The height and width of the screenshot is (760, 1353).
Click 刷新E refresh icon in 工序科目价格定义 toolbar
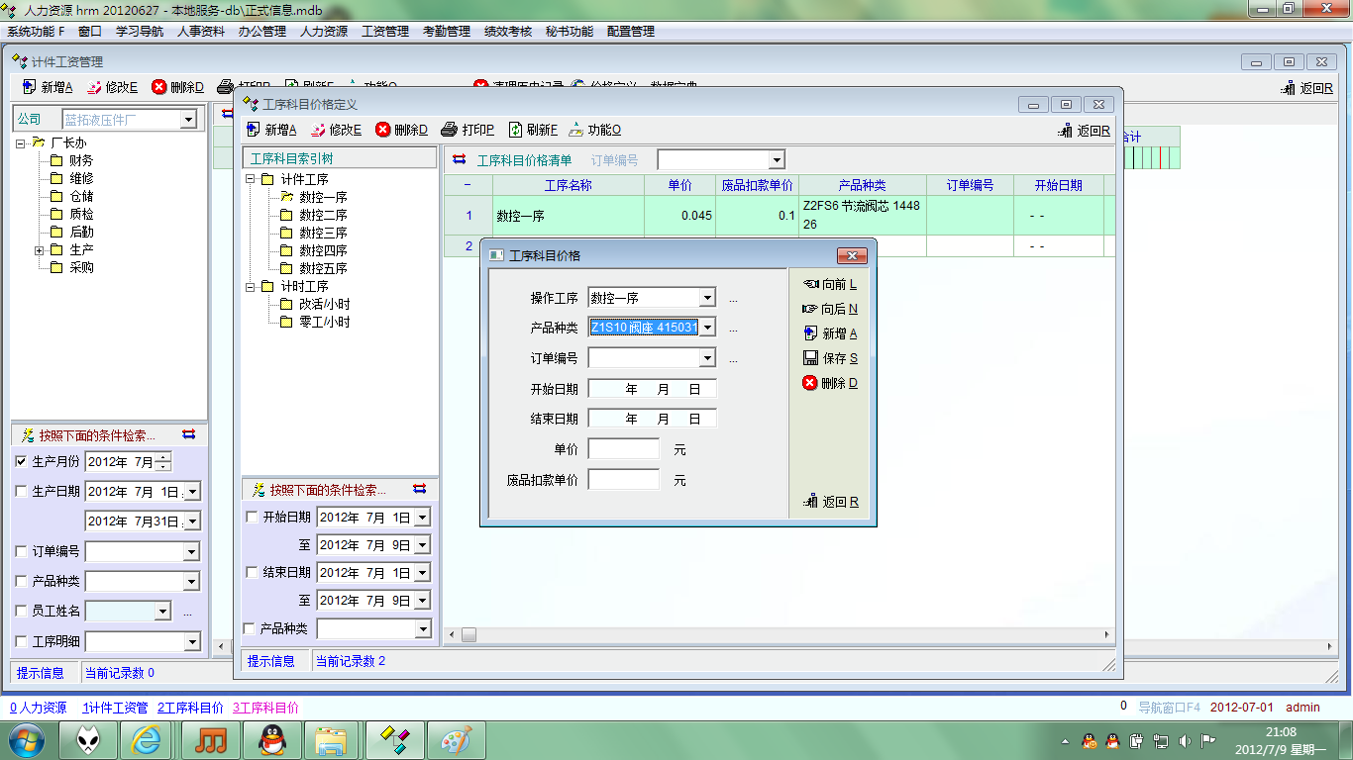[x=515, y=130]
